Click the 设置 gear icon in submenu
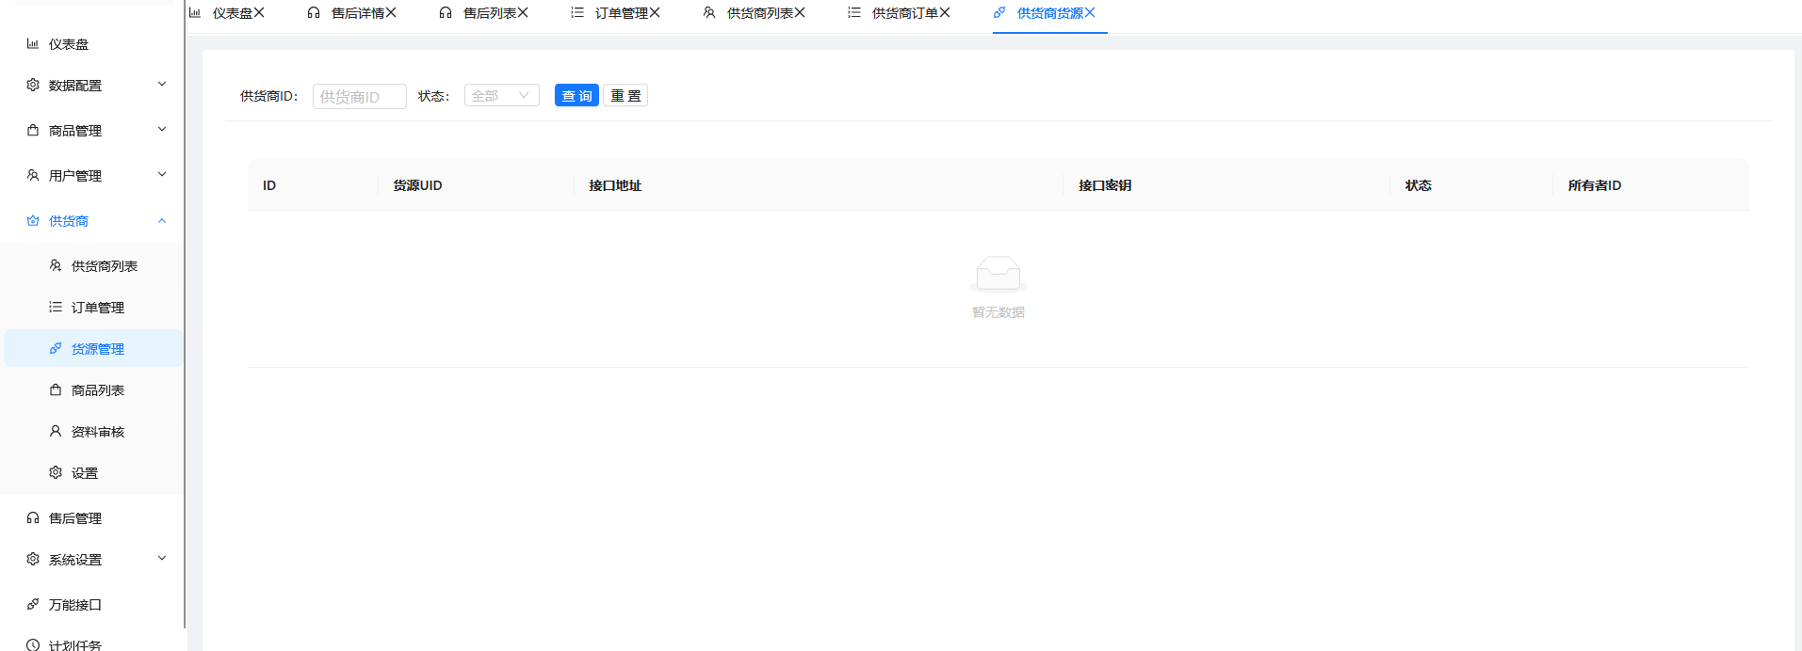 tap(56, 473)
